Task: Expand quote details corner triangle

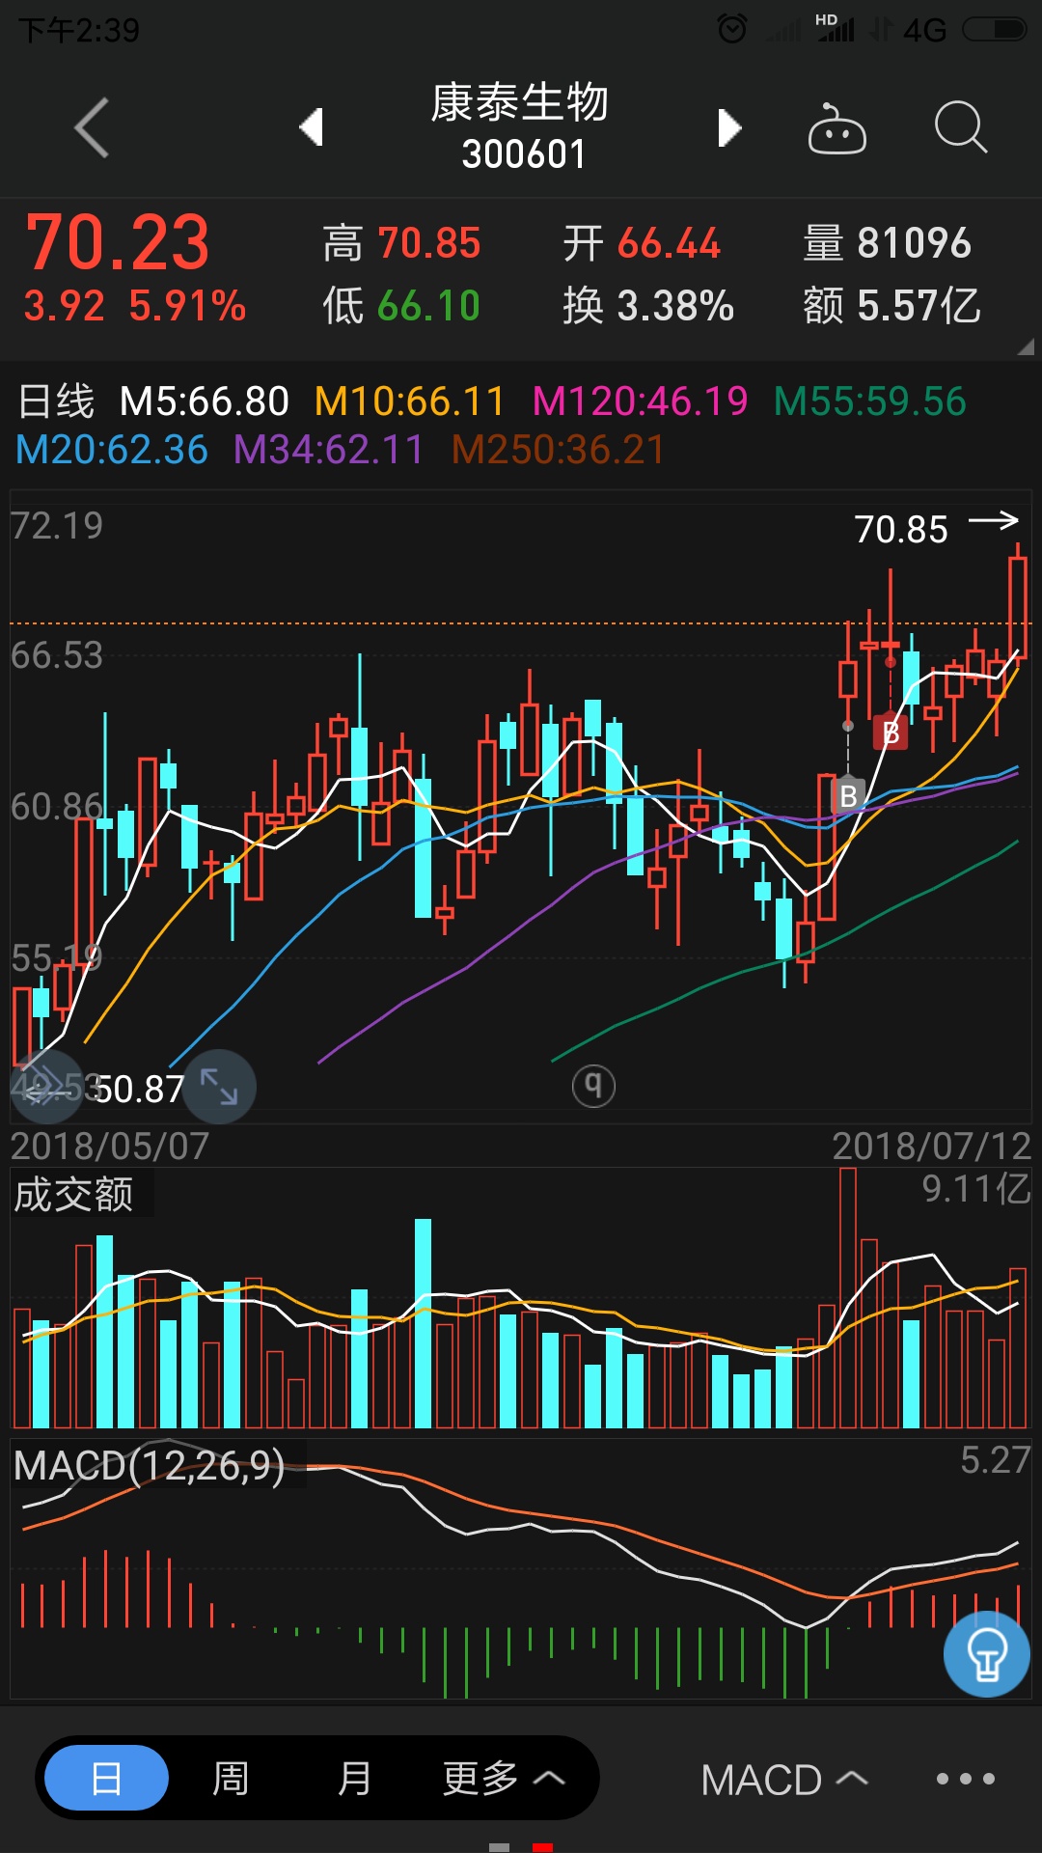Action: pyautogui.click(x=1026, y=347)
